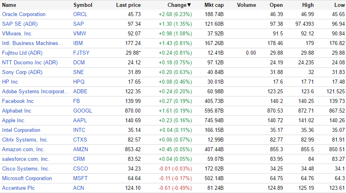346x193 pixels.
Task: Open the Facebook Inc link
Action: [18, 101]
